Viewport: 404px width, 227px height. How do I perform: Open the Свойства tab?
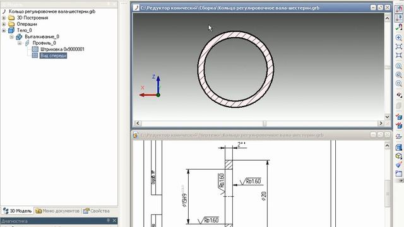(x=96, y=211)
